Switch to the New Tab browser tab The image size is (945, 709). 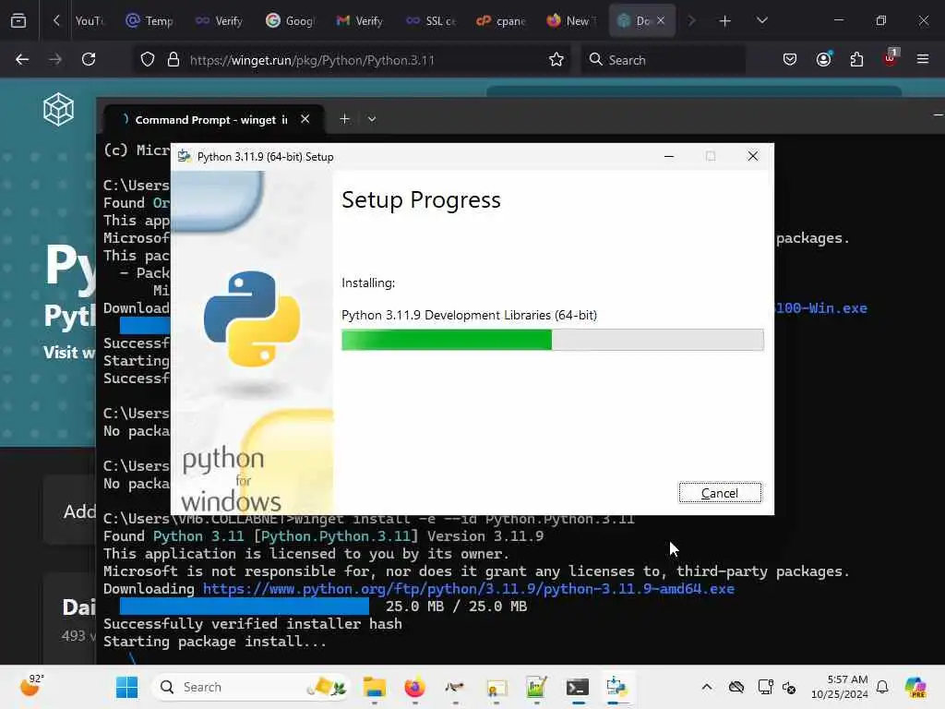pos(570,21)
